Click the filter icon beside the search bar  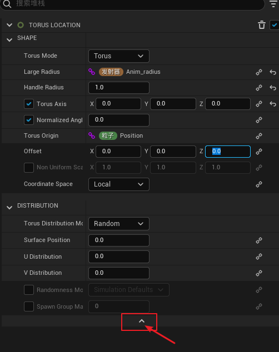click(273, 4)
